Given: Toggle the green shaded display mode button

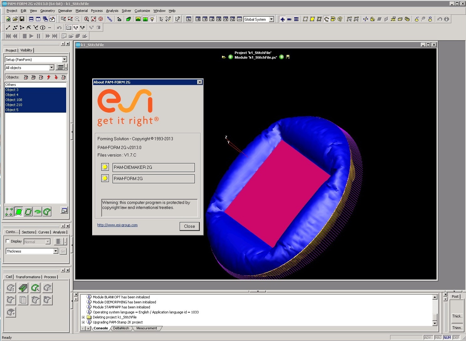Looking at the screenshot, I should point(19,212).
